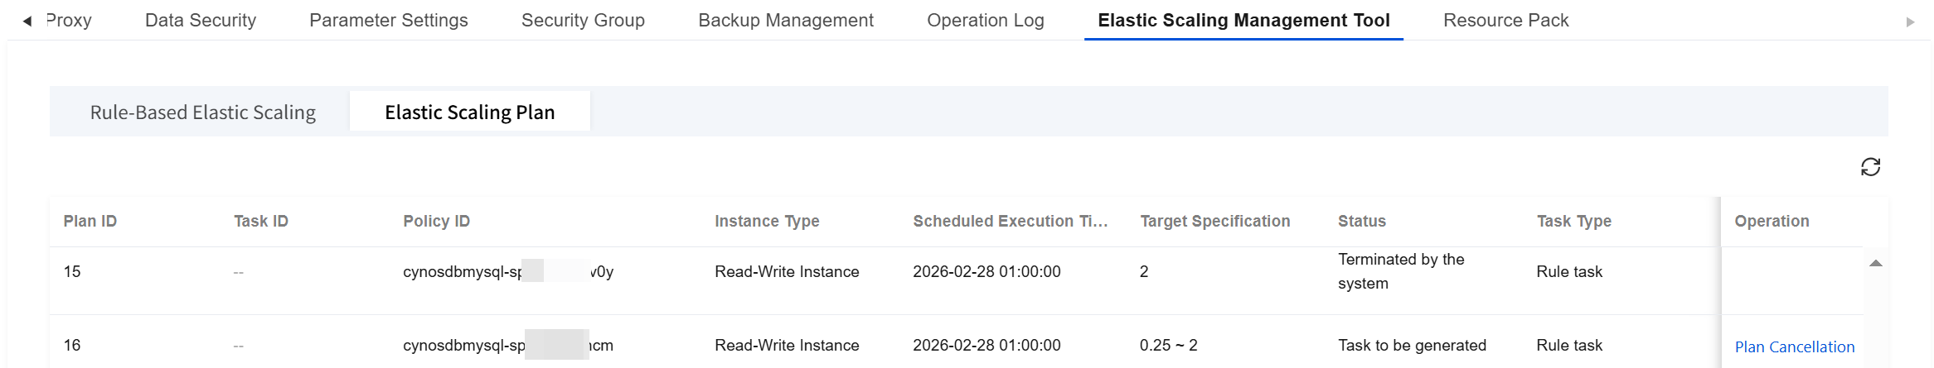Go to the Security Group tab
This screenshot has height=368, width=1934.
583,21
